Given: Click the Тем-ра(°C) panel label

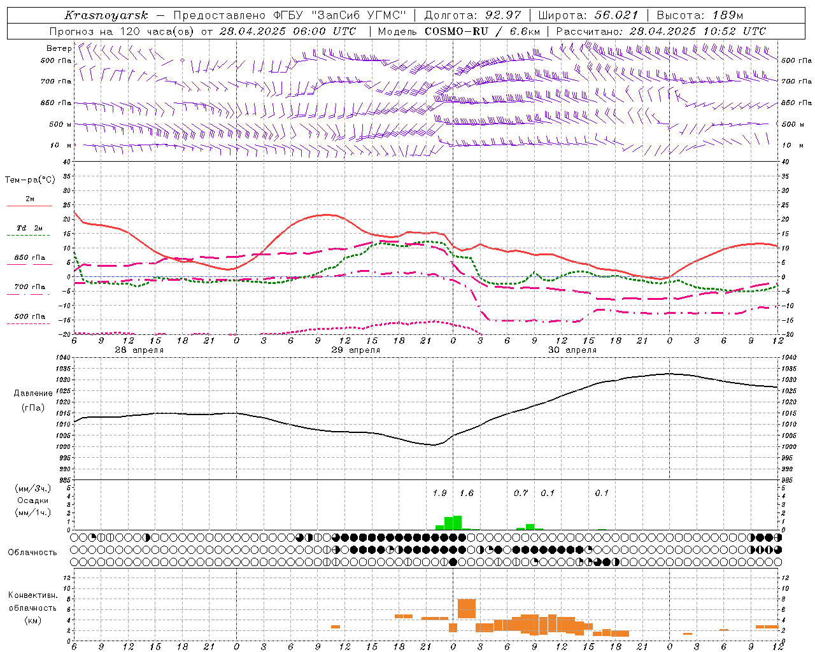Looking at the screenshot, I should (x=30, y=180).
